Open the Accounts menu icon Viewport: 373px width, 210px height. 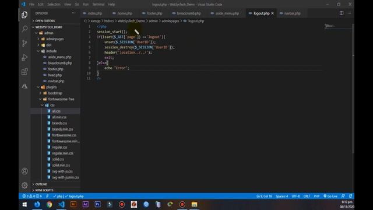tap(24, 171)
